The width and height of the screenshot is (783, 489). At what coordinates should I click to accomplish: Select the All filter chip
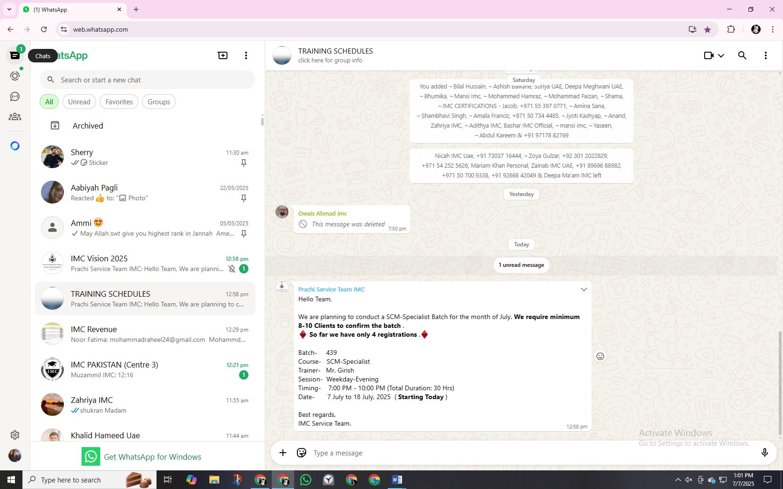tap(49, 102)
